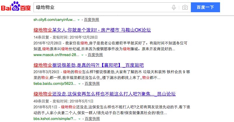Click the text 49条回复 - 发帖时间: 2018年5月1日
The height and width of the screenshot is (122, 234).
coord(64,101)
